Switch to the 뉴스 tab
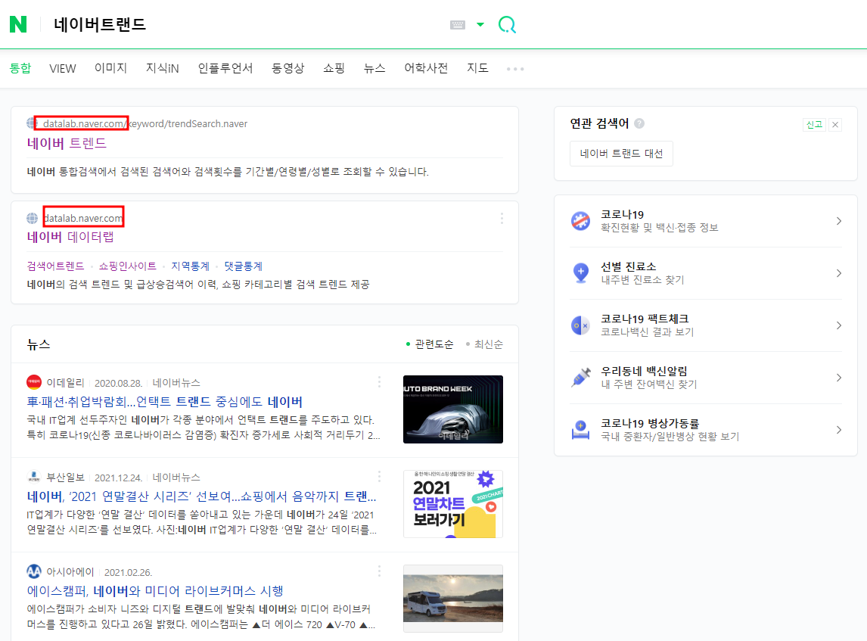The image size is (867, 641). 374,68
